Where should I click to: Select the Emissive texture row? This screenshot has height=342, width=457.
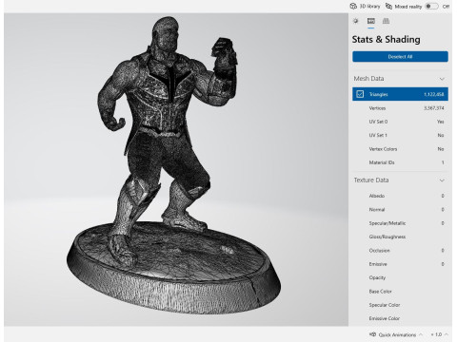pyautogui.click(x=400, y=264)
